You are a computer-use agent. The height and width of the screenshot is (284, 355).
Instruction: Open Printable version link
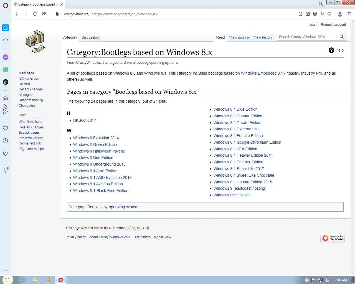(31, 138)
